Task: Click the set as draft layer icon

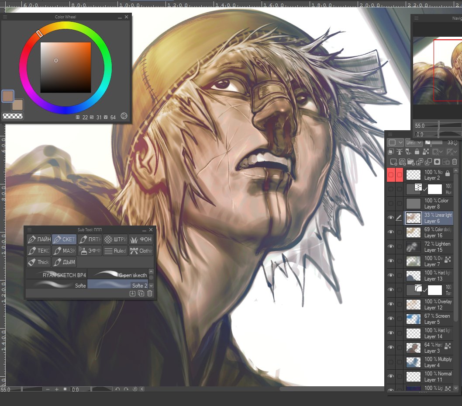Action: click(408, 152)
